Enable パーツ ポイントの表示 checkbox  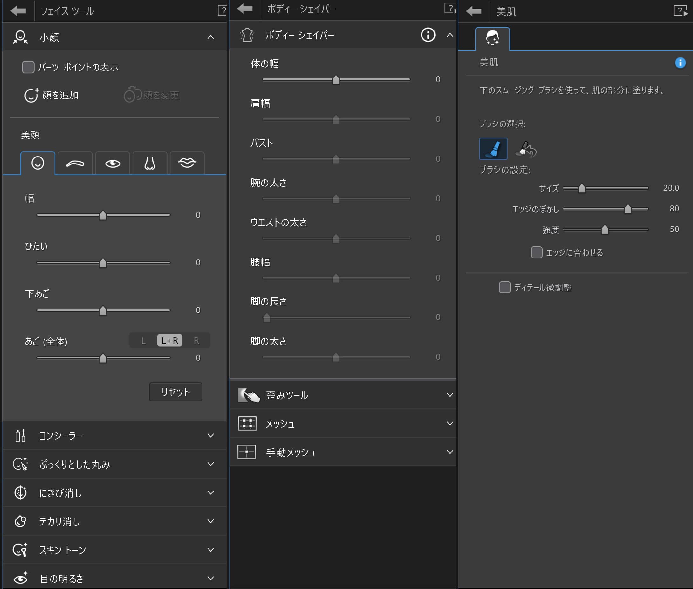tap(28, 67)
